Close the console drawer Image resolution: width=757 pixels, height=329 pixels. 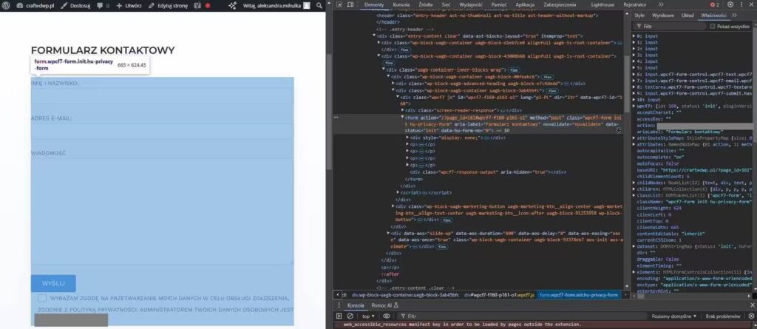752,305
